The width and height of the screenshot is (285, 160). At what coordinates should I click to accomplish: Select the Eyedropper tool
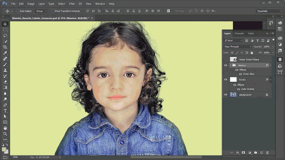(x=5, y=53)
